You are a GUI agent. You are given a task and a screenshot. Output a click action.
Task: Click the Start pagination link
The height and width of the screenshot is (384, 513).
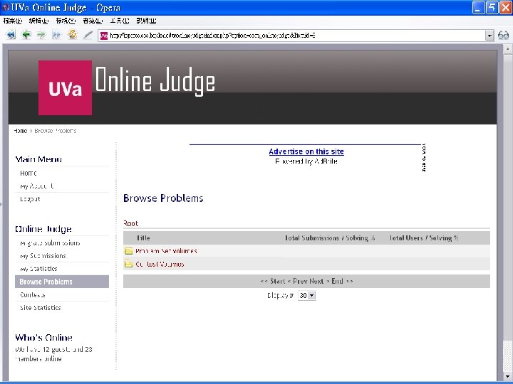pyautogui.click(x=277, y=281)
